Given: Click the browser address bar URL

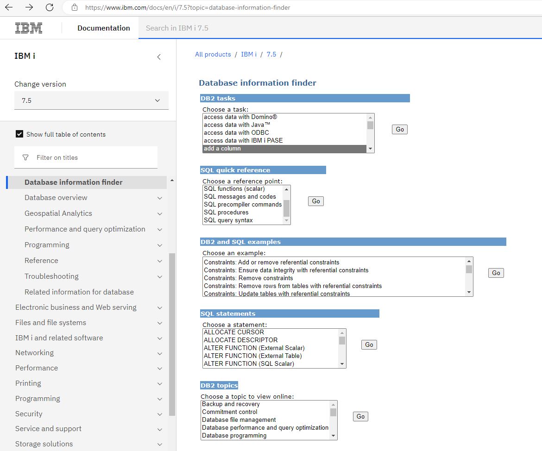Looking at the screenshot, I should point(188,7).
